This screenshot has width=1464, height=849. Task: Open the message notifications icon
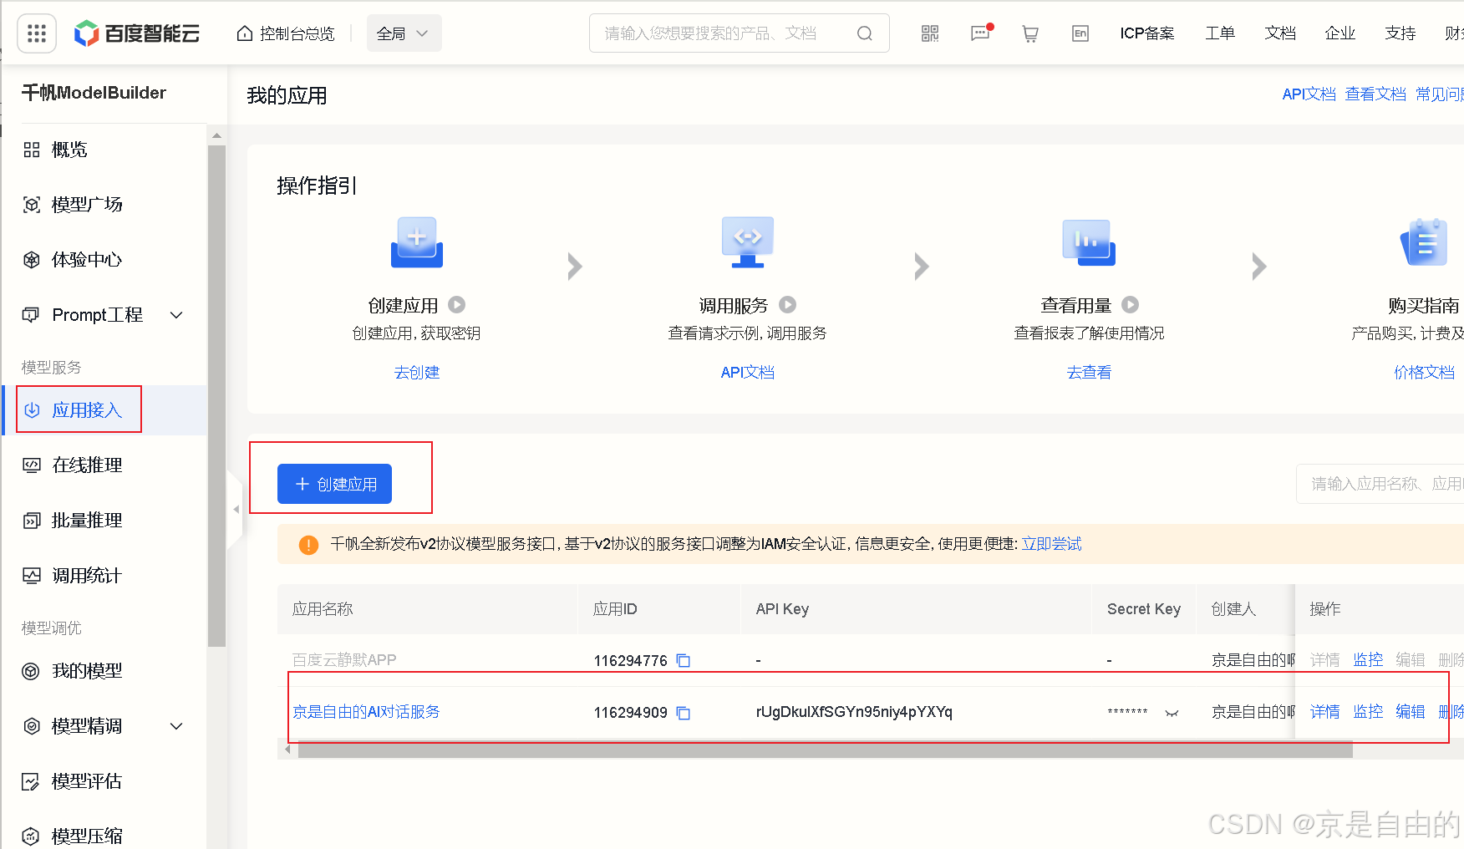pos(981,33)
